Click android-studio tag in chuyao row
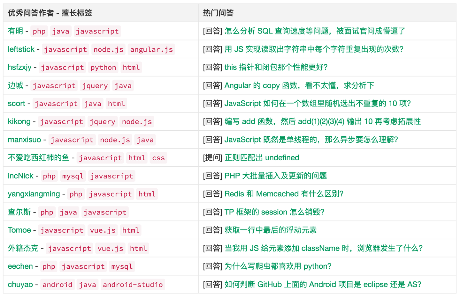The height and width of the screenshot is (297, 460). [x=133, y=285]
